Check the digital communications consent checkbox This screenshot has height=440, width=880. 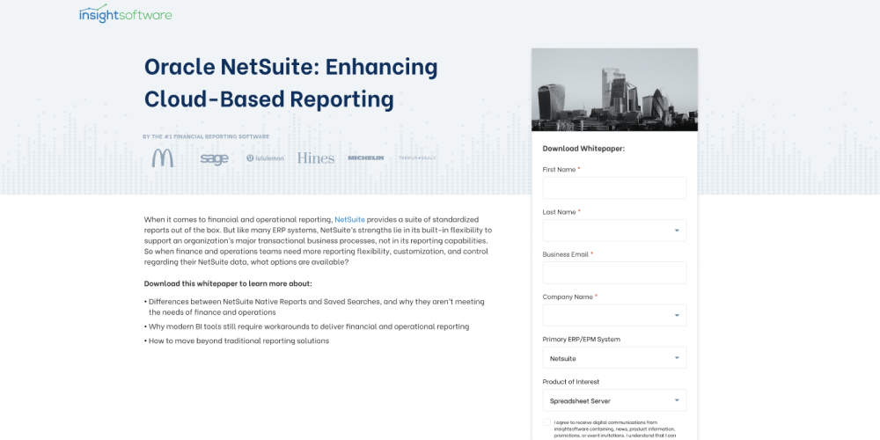point(546,422)
